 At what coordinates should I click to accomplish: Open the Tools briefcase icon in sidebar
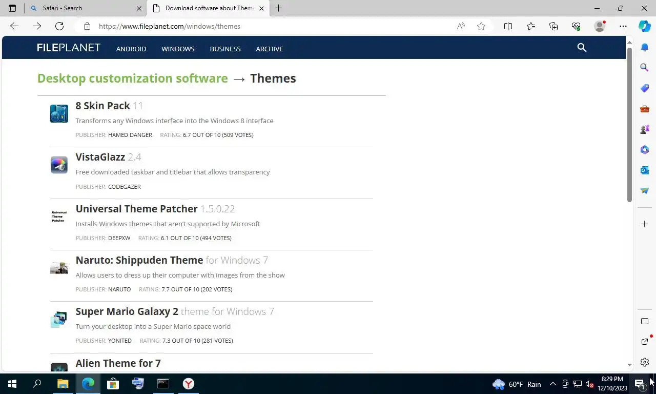(x=645, y=108)
